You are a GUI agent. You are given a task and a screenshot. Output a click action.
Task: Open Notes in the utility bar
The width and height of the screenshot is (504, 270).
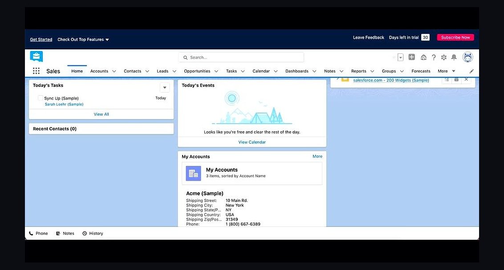click(65, 234)
